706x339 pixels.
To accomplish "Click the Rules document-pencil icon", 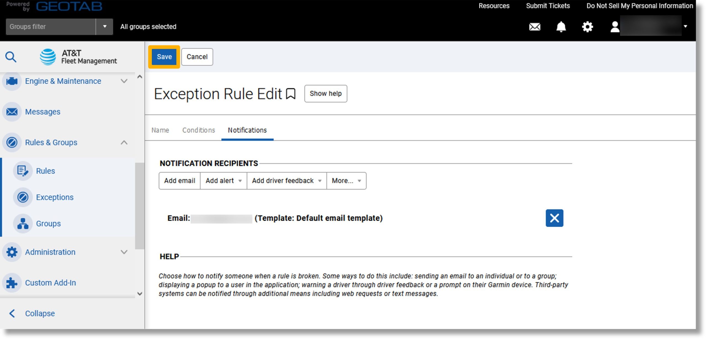I will pyautogui.click(x=23, y=171).
